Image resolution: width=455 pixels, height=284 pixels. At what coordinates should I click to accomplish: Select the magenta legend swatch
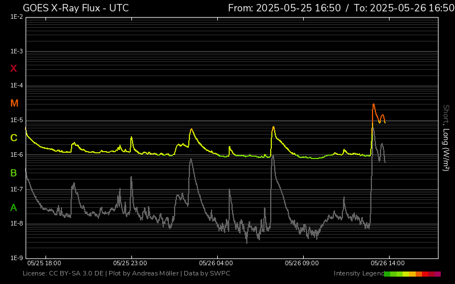pyautogui.click(x=437, y=274)
